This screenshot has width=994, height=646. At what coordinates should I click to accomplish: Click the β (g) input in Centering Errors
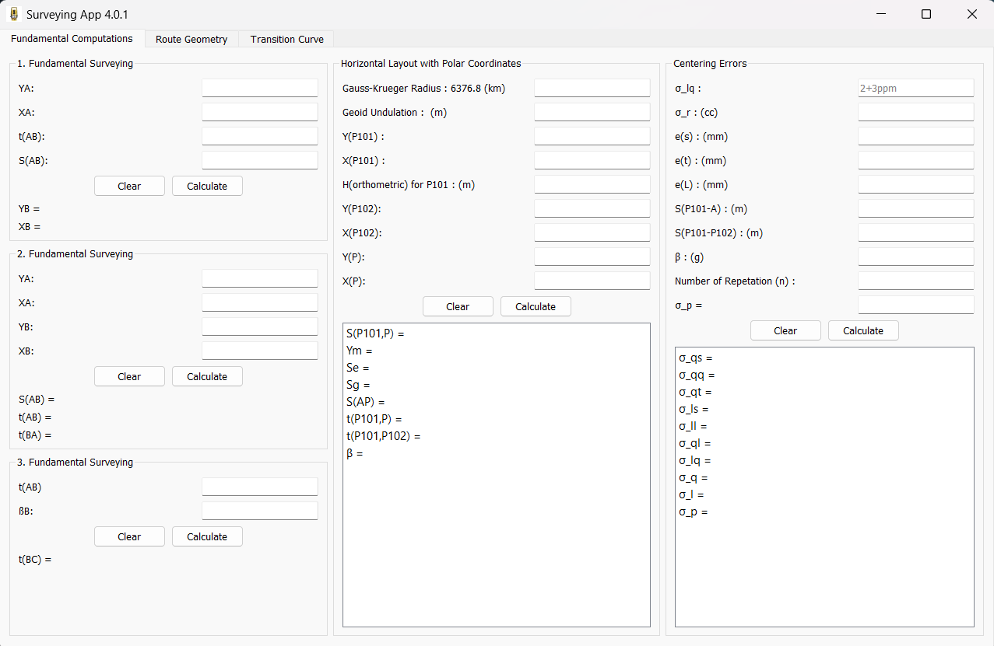pyautogui.click(x=915, y=255)
